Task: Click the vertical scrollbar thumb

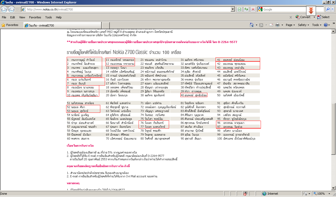Action: [334, 129]
